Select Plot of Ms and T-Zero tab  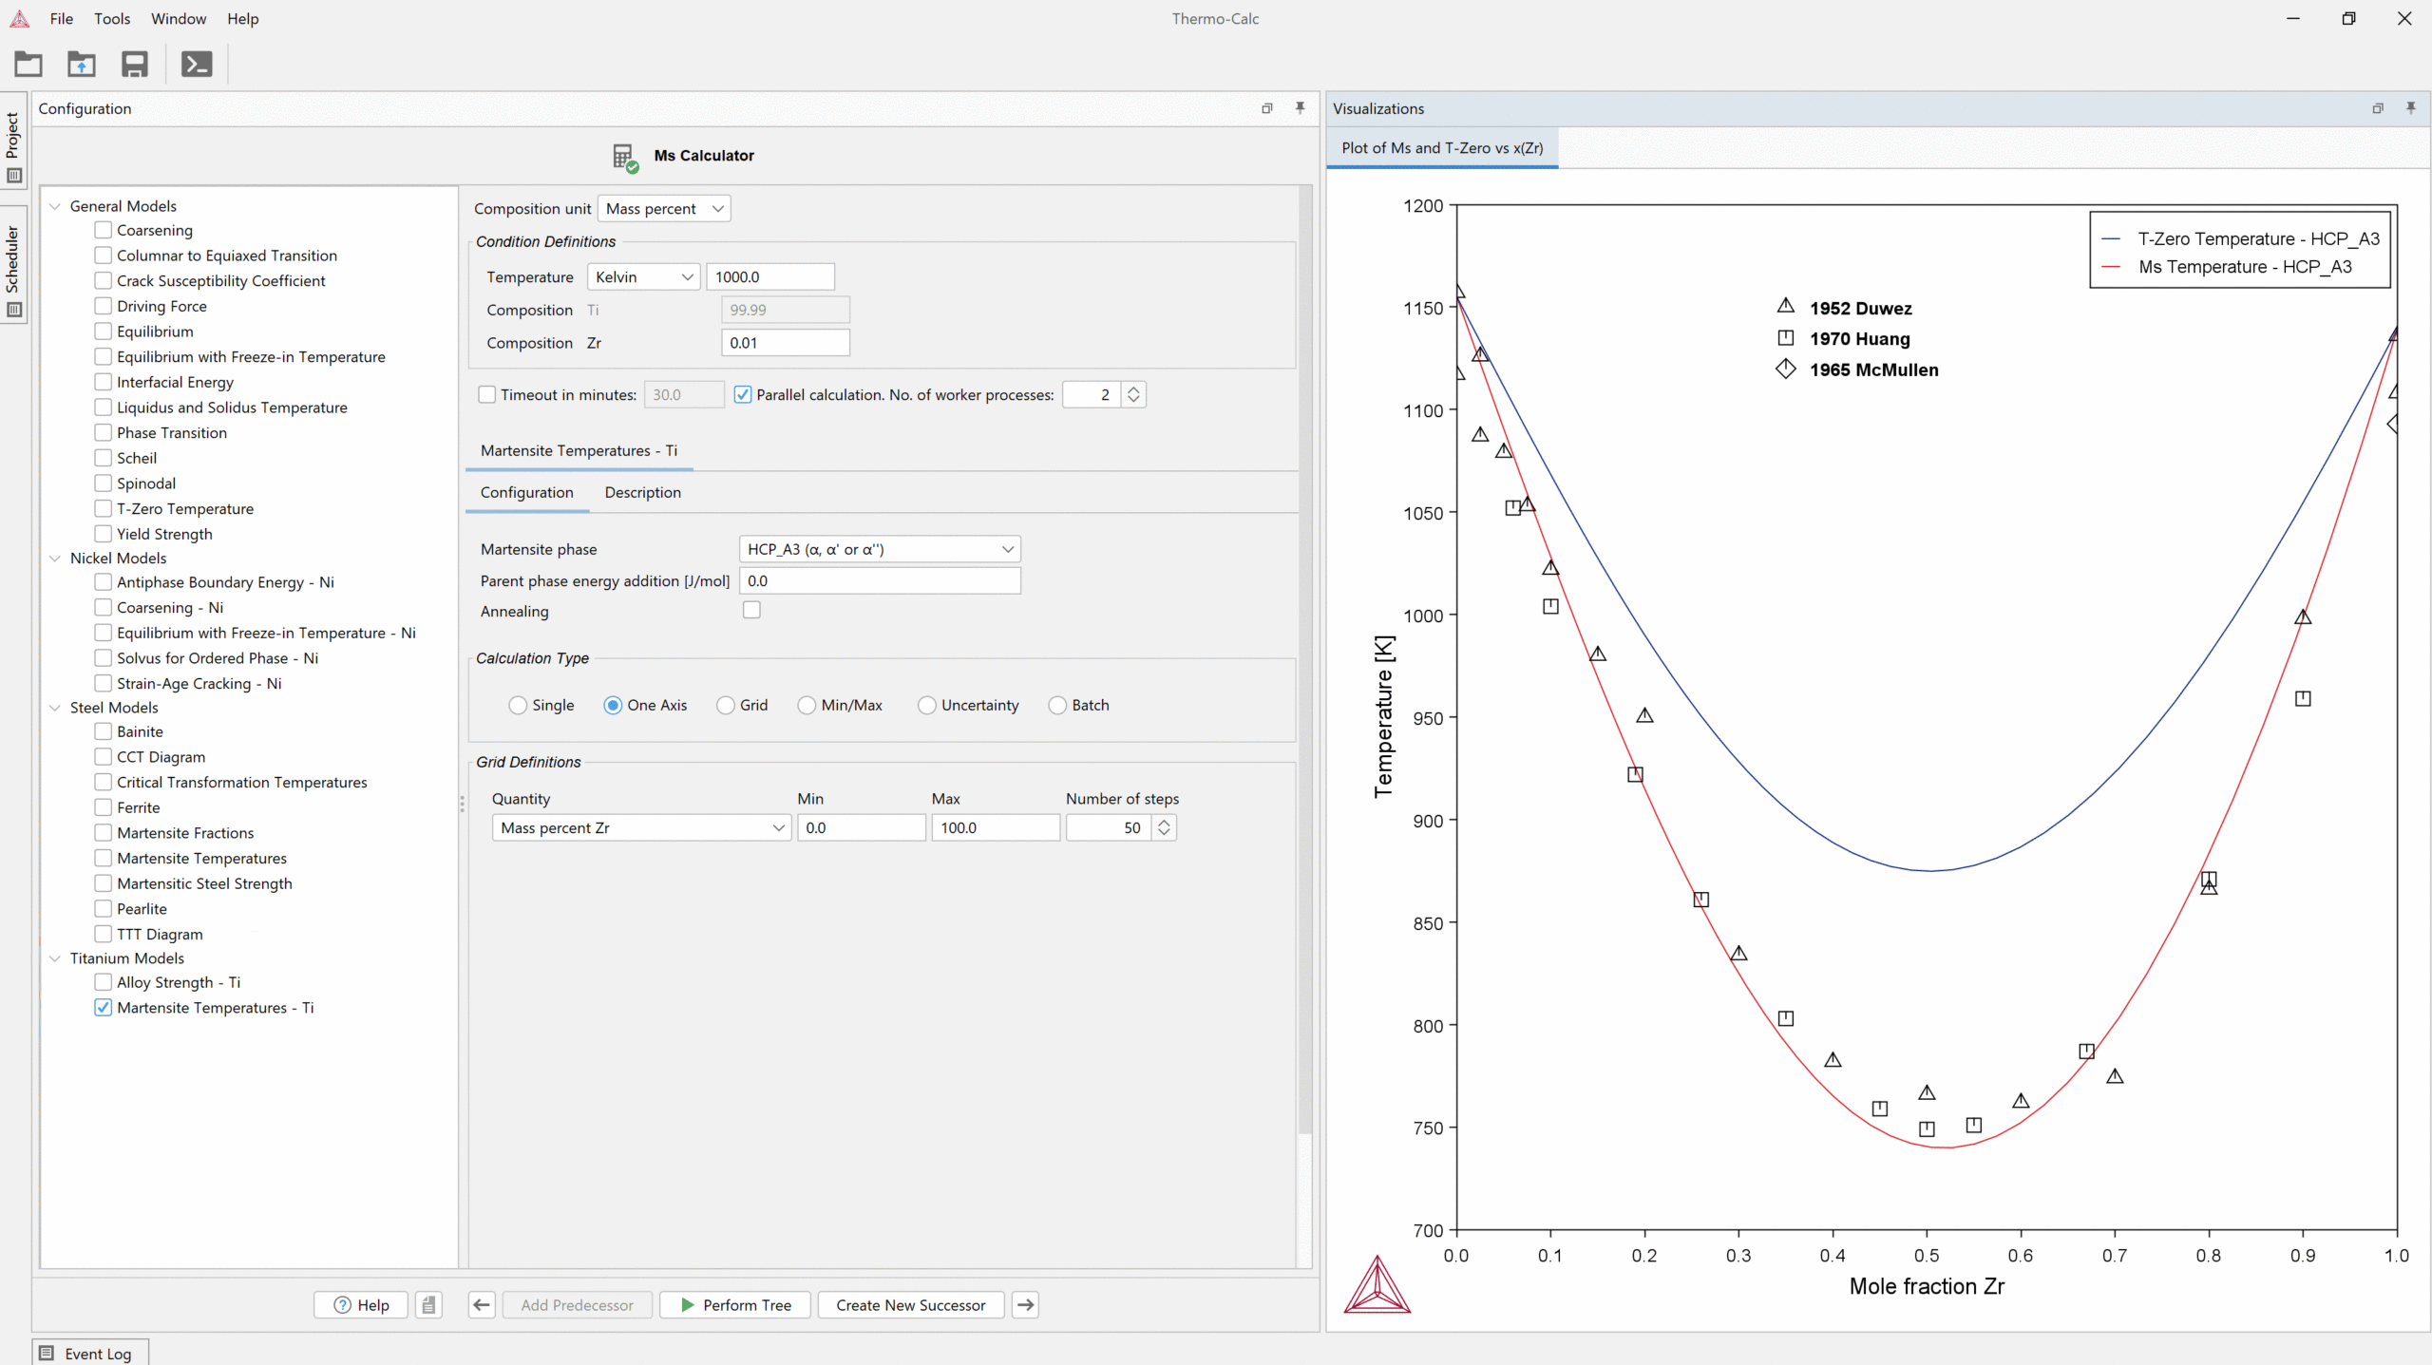tap(1442, 148)
